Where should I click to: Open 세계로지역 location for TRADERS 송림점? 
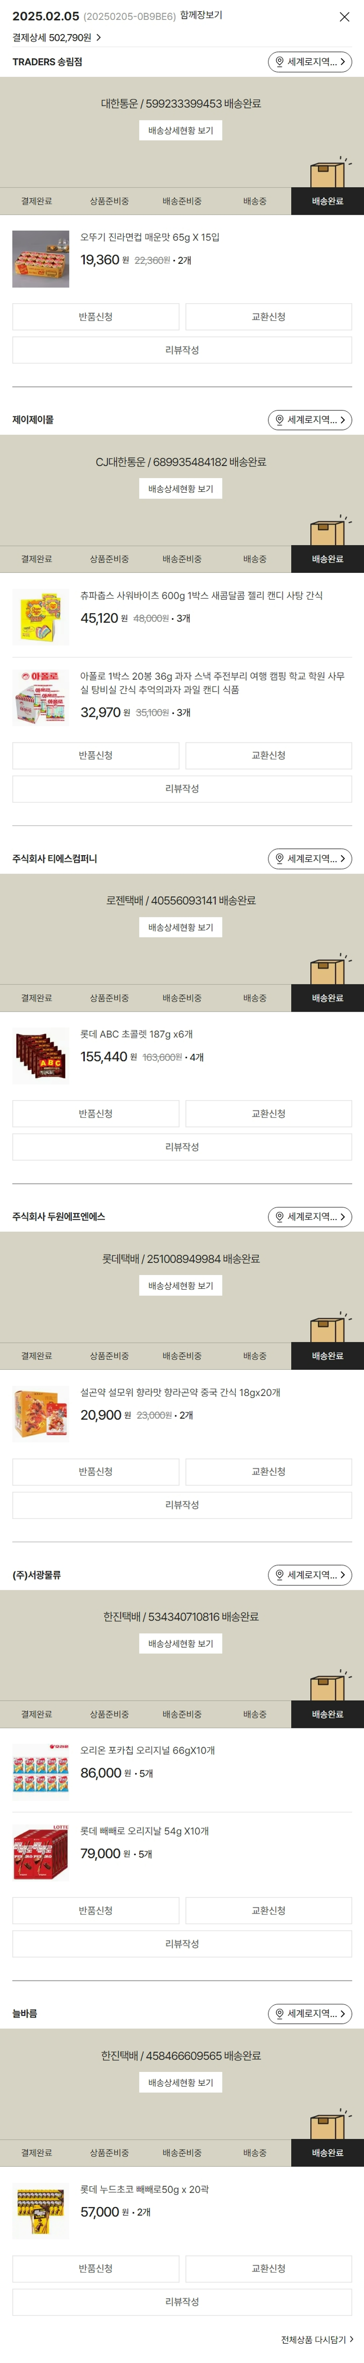coord(310,61)
